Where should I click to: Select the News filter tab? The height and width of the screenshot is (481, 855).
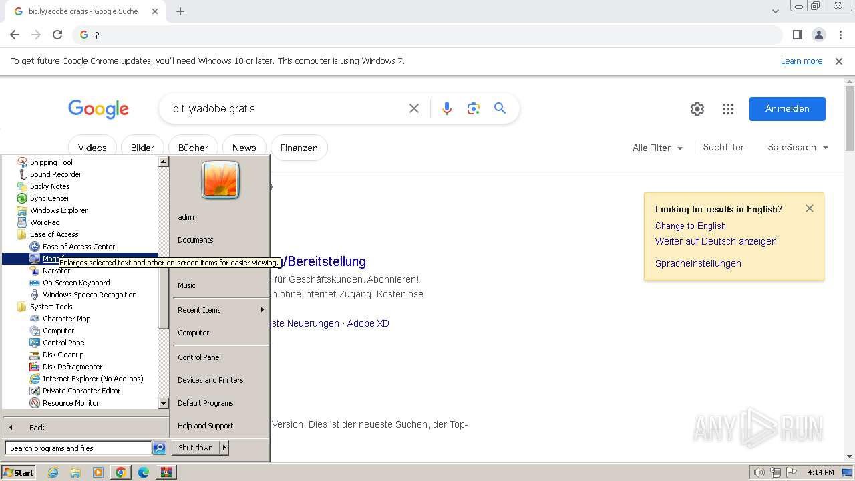pos(244,148)
